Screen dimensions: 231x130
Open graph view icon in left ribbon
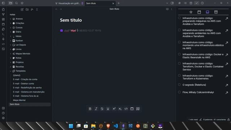[x=3, y=14]
